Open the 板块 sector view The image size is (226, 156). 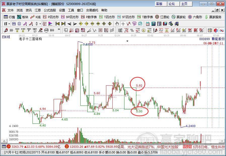(23, 17)
